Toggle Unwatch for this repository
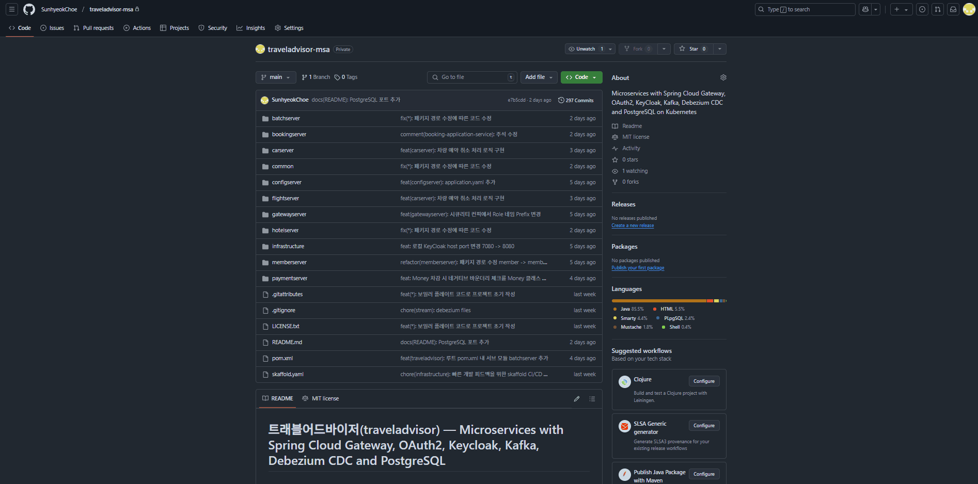 point(585,49)
